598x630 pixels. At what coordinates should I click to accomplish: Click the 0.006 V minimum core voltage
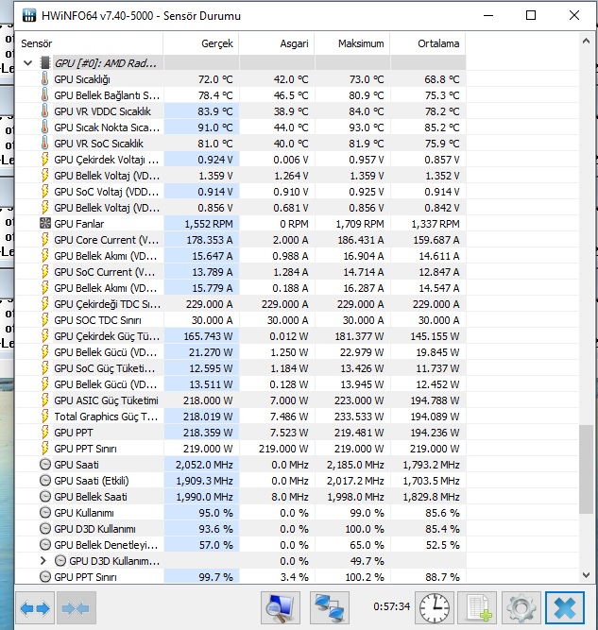pyautogui.click(x=291, y=160)
